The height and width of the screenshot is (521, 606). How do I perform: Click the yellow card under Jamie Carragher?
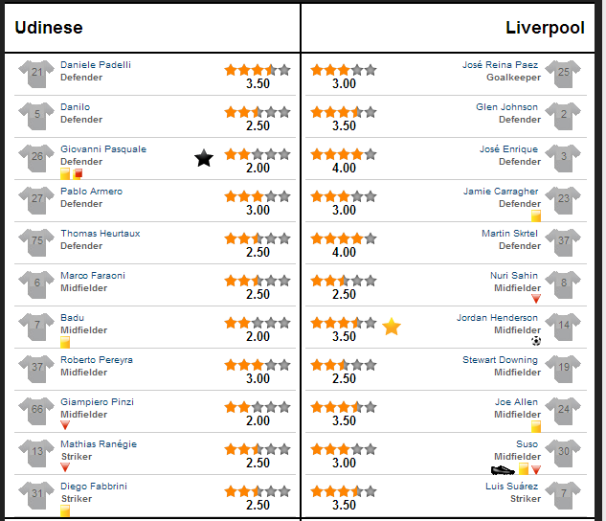[536, 215]
